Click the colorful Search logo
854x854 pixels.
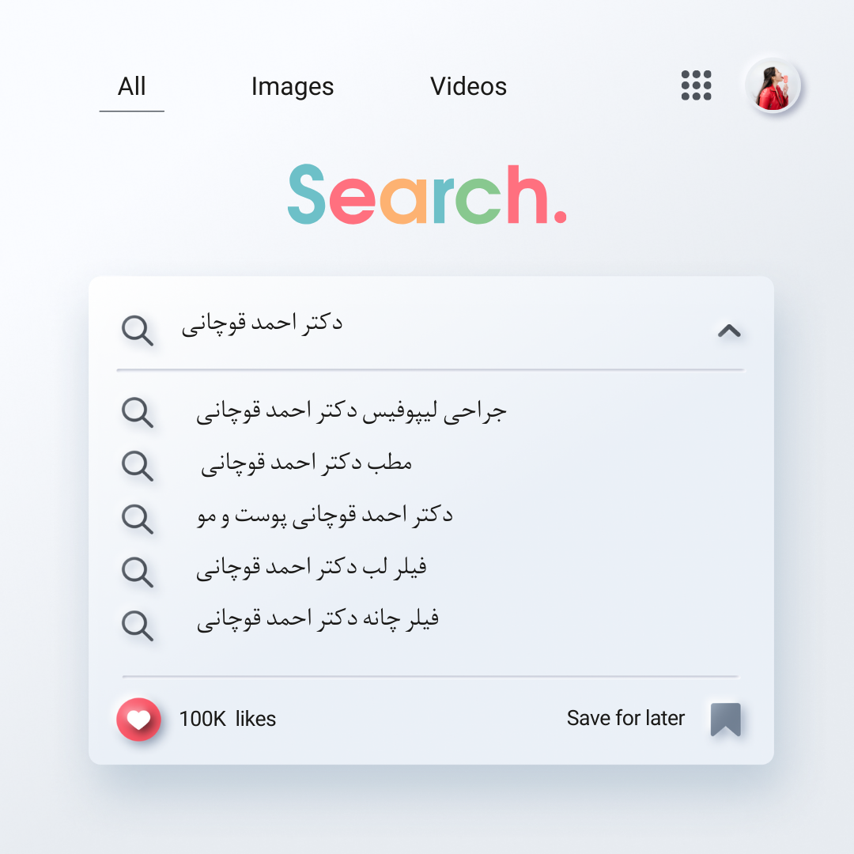(426, 195)
